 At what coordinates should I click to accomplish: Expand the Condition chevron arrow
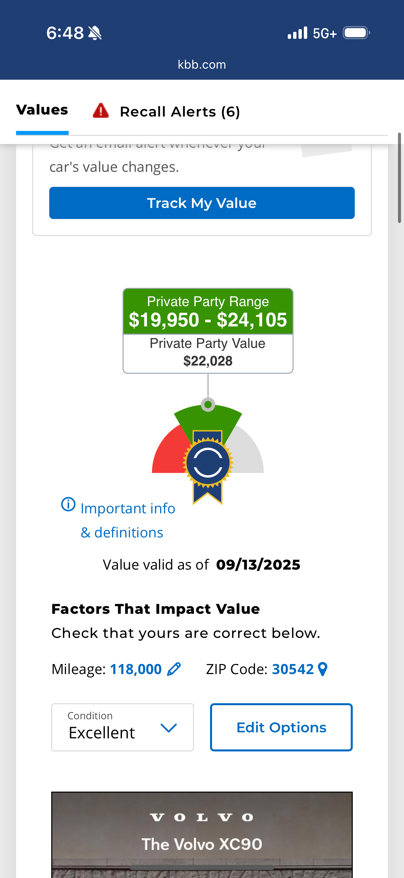point(169,728)
